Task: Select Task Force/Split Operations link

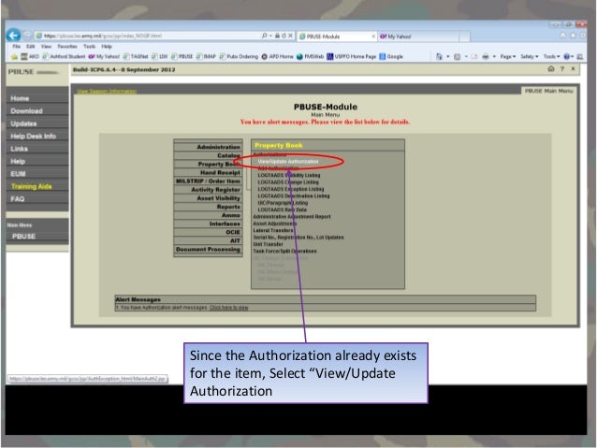Action: coord(284,252)
